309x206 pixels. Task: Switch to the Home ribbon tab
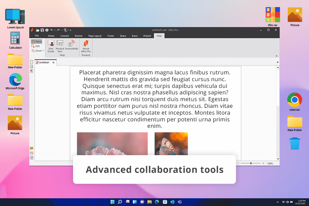51,36
